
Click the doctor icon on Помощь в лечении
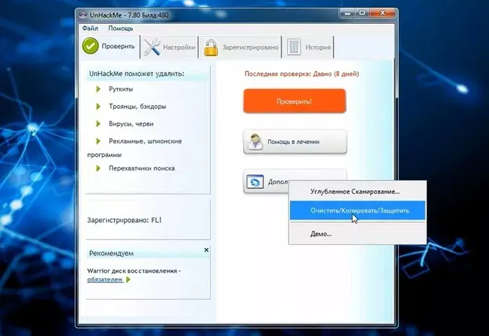(x=254, y=142)
